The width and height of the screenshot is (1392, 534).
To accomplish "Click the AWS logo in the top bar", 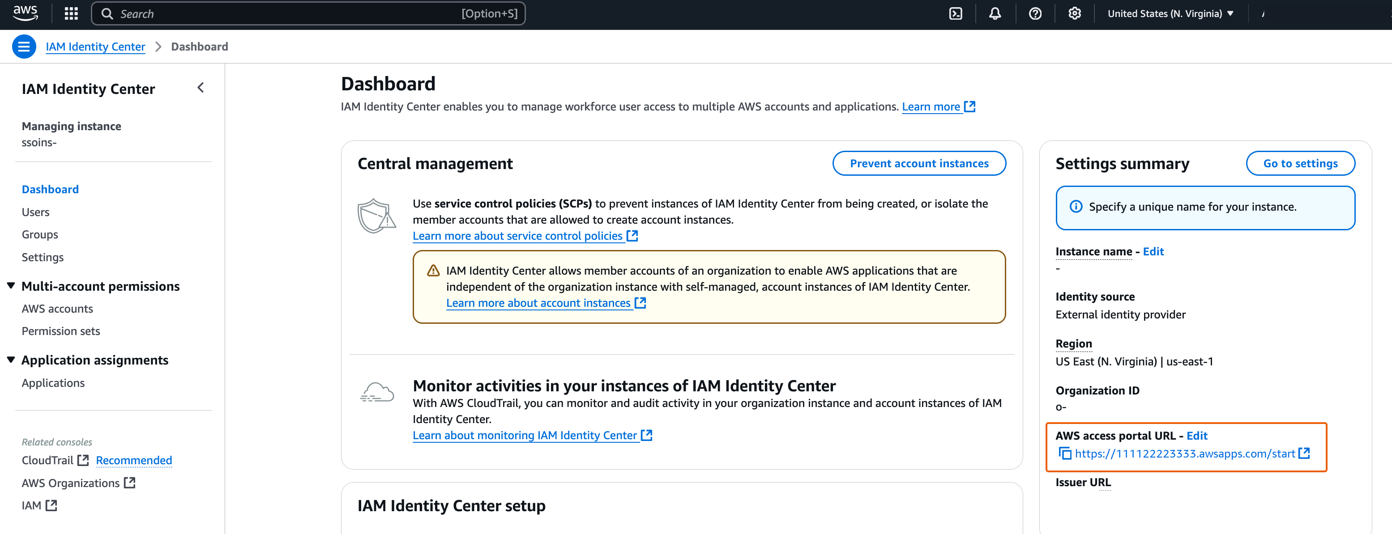I will [25, 13].
